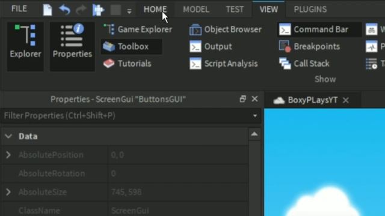The width and height of the screenshot is (385, 216).
Task: Click the properties scrollbar up arrow
Action: [x=254, y=134]
